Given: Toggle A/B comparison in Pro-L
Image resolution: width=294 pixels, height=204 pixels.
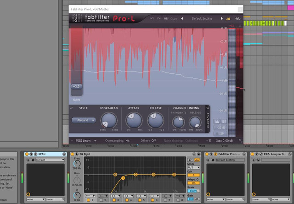Looking at the screenshot, I should click(166, 18).
